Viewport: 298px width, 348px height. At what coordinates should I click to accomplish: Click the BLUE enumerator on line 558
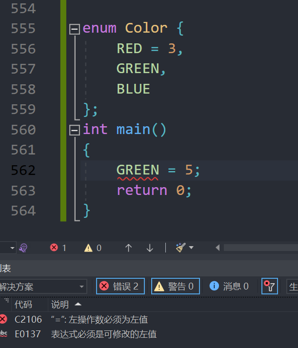pyautogui.click(x=134, y=89)
